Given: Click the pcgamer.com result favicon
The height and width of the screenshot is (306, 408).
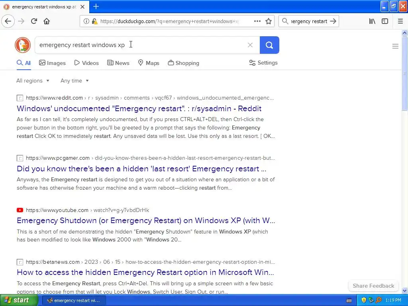Looking at the screenshot, I should (20, 158).
